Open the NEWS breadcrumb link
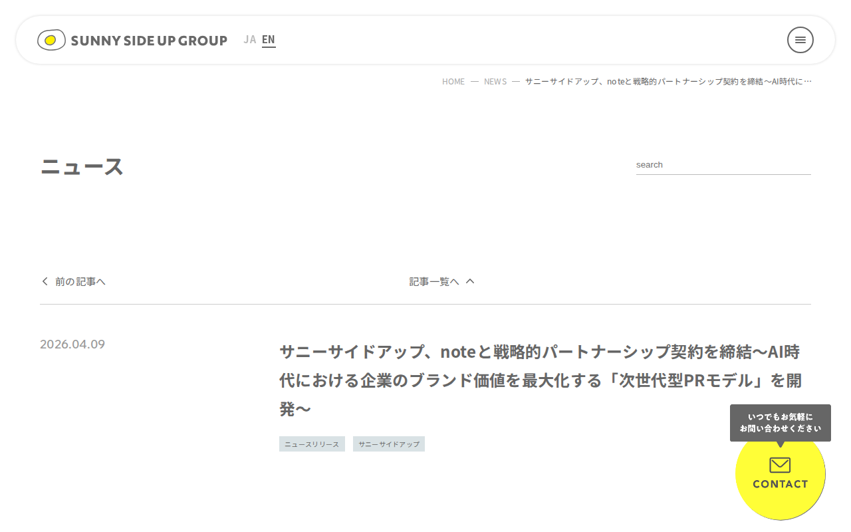Image resolution: width=851 pixels, height=532 pixels. point(495,81)
